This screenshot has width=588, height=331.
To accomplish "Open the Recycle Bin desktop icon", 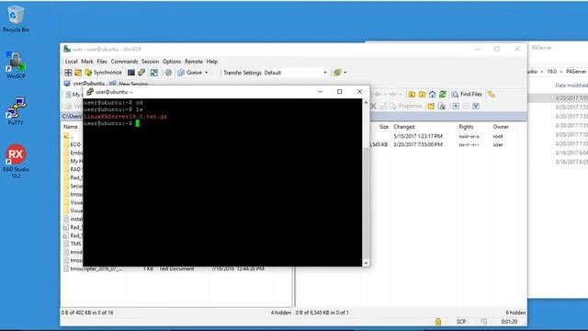I will click(16, 18).
